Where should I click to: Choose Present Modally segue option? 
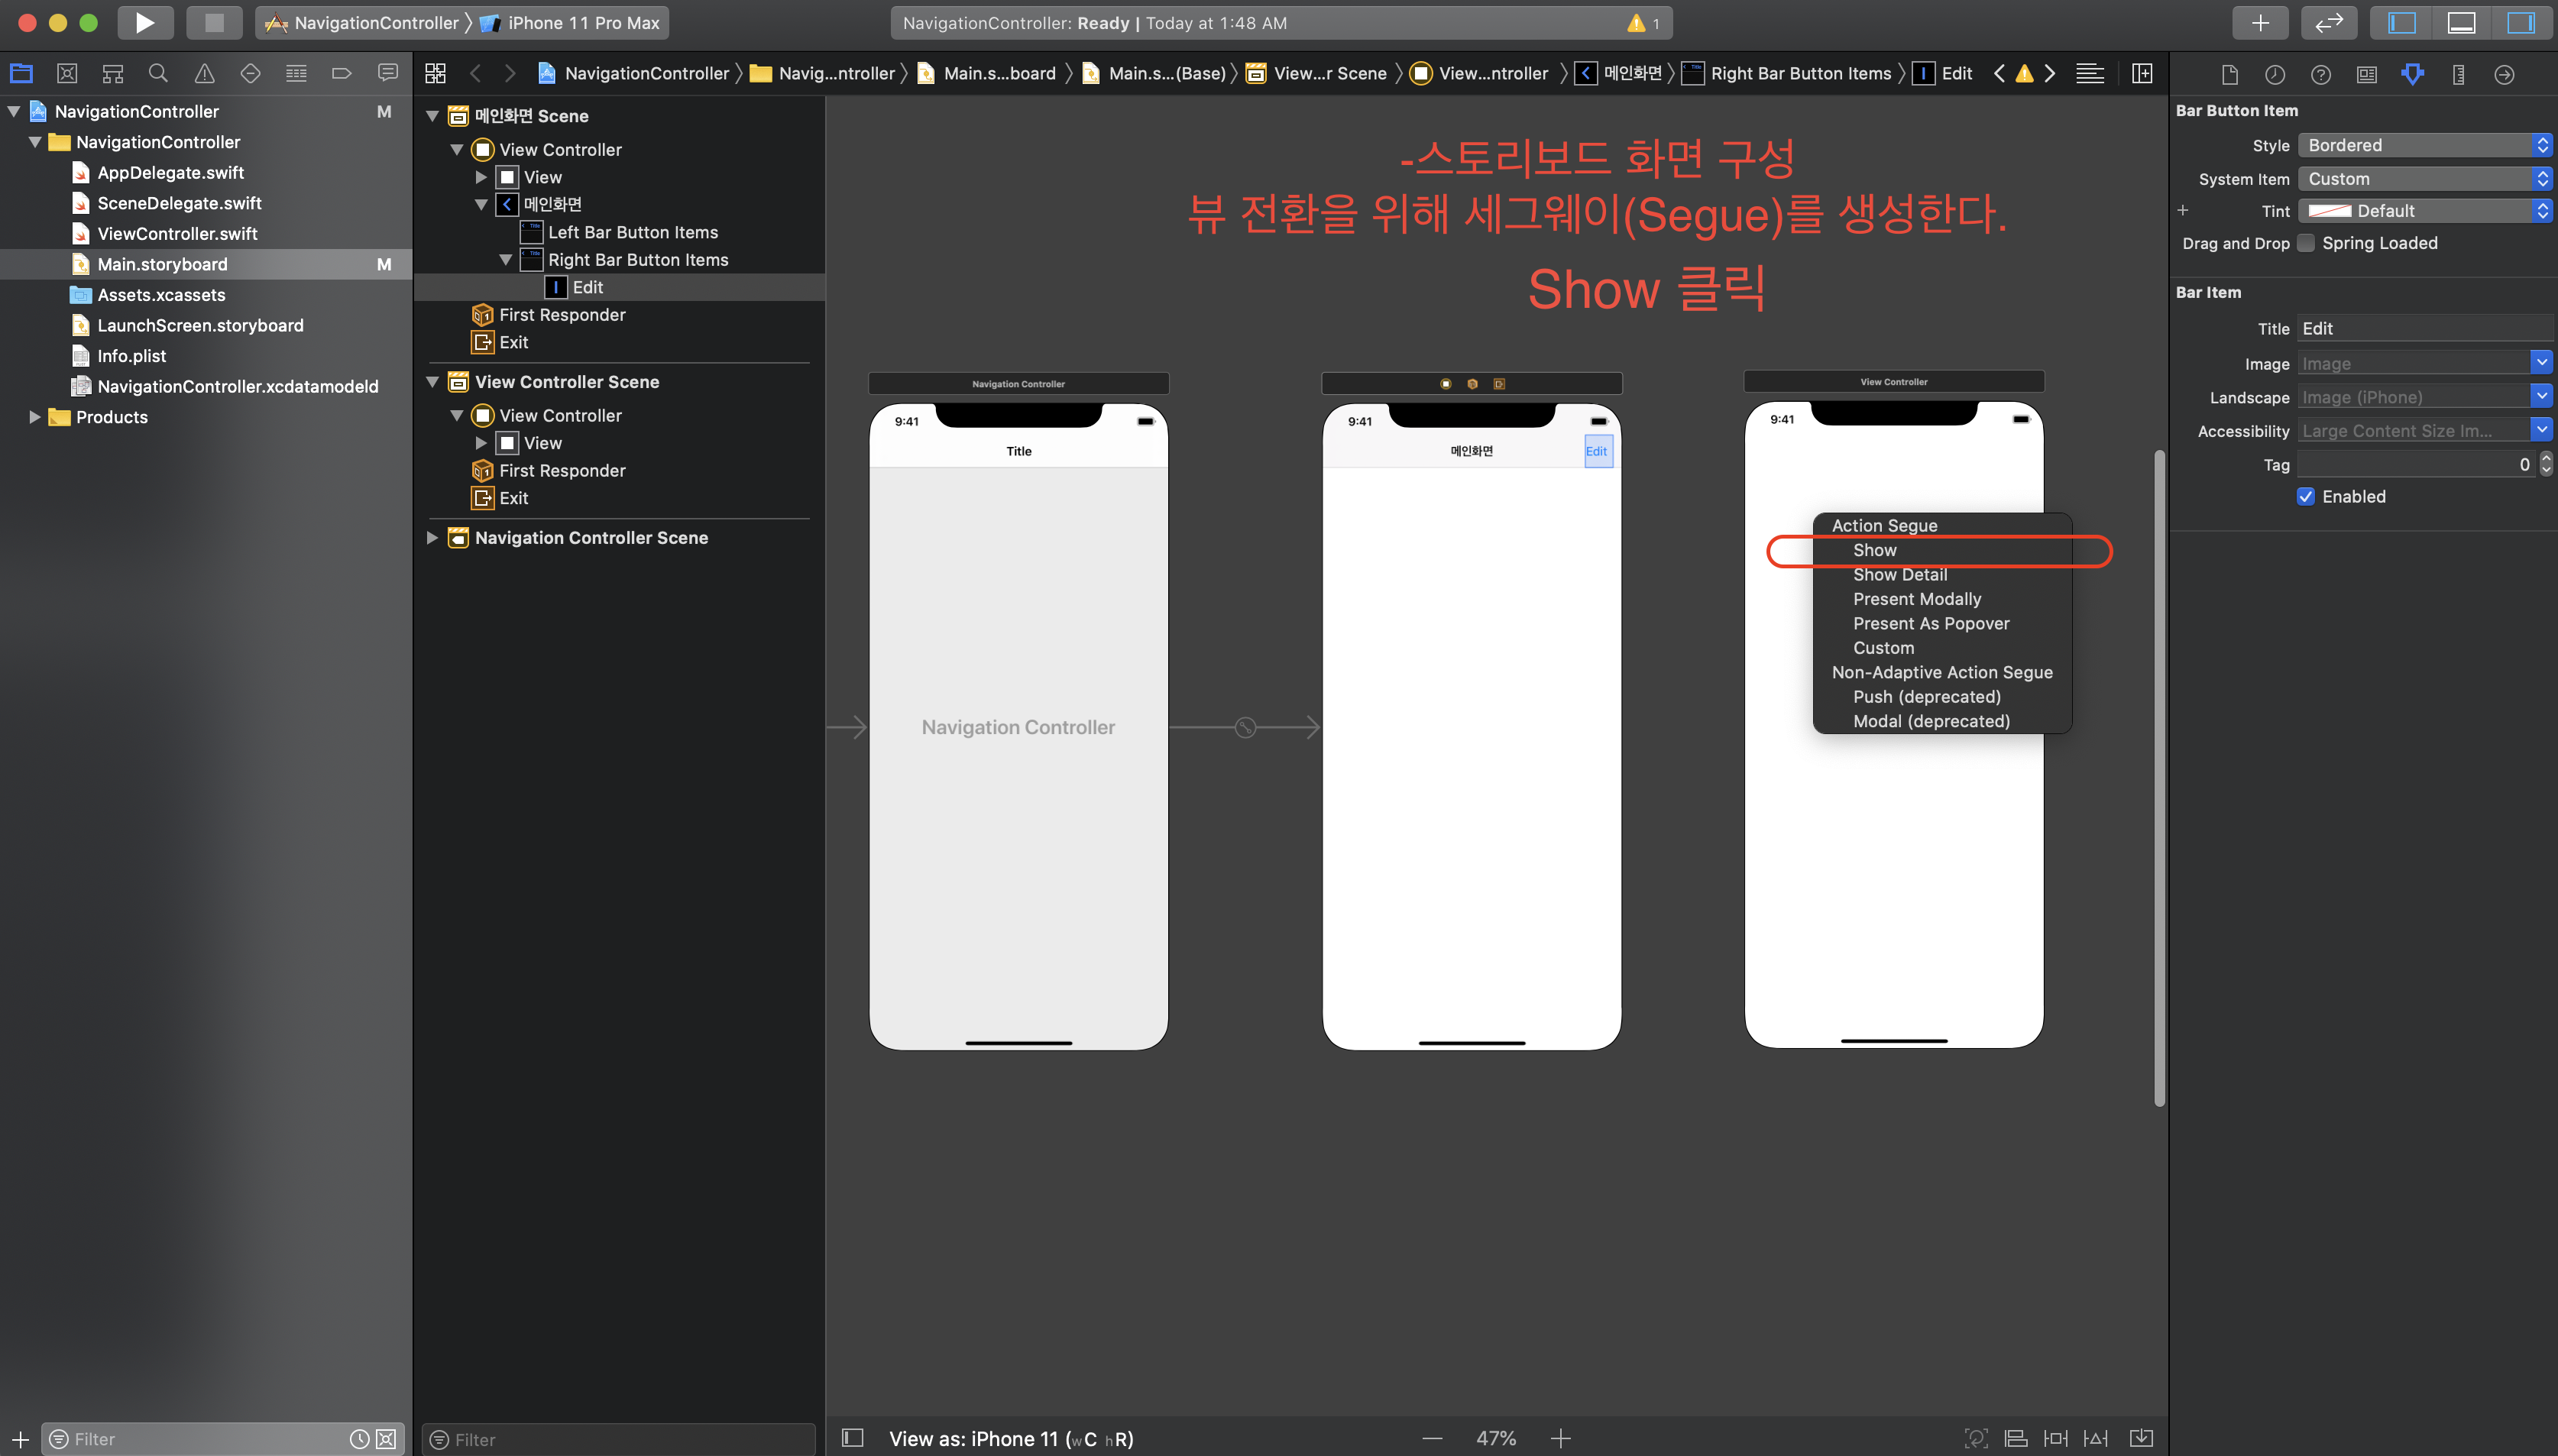[1916, 599]
